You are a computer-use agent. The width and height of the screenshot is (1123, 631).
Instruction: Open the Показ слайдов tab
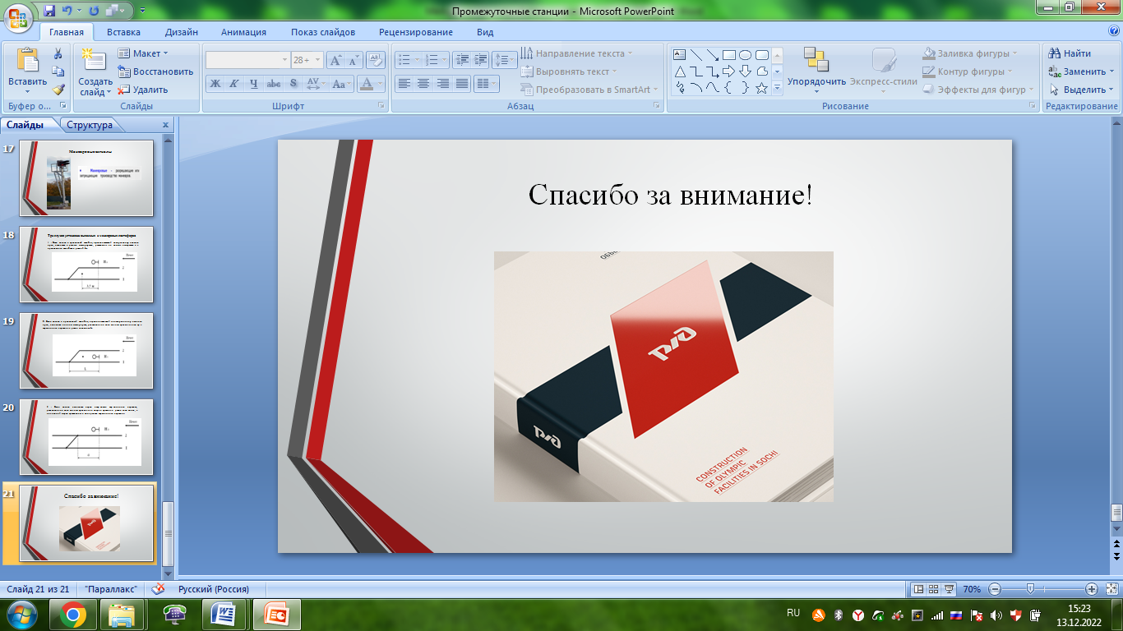[323, 32]
